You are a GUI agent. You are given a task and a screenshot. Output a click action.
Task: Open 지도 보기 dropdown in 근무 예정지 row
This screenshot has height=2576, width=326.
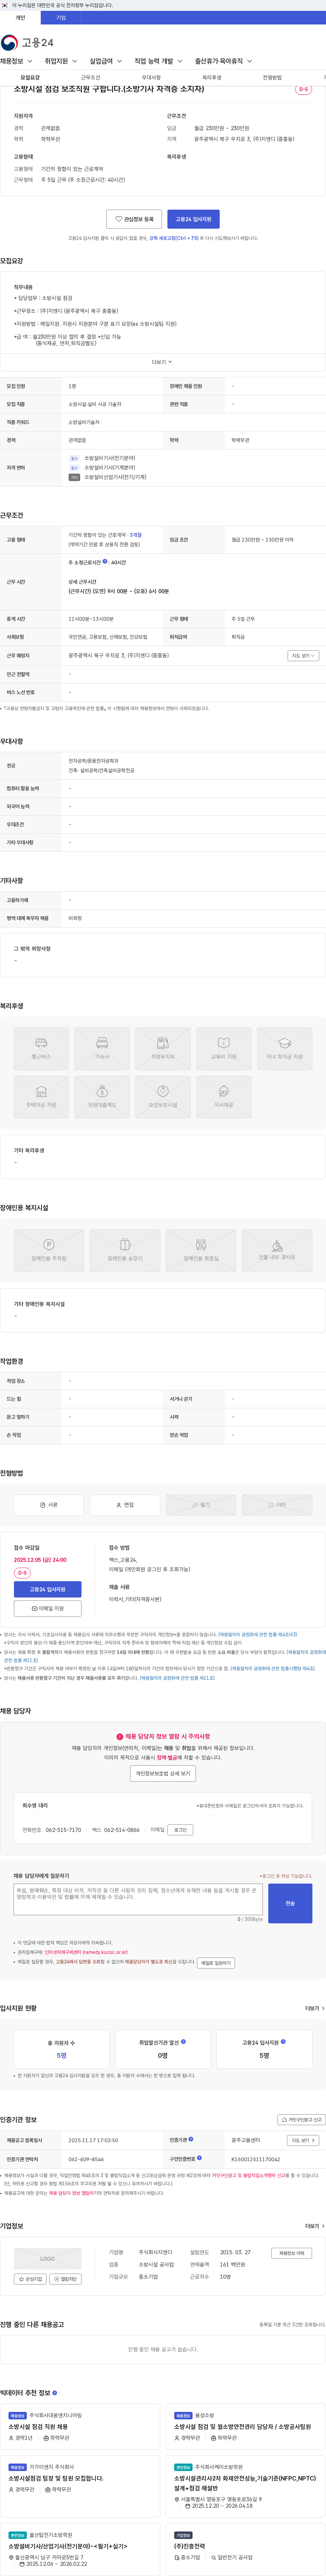pyautogui.click(x=303, y=656)
